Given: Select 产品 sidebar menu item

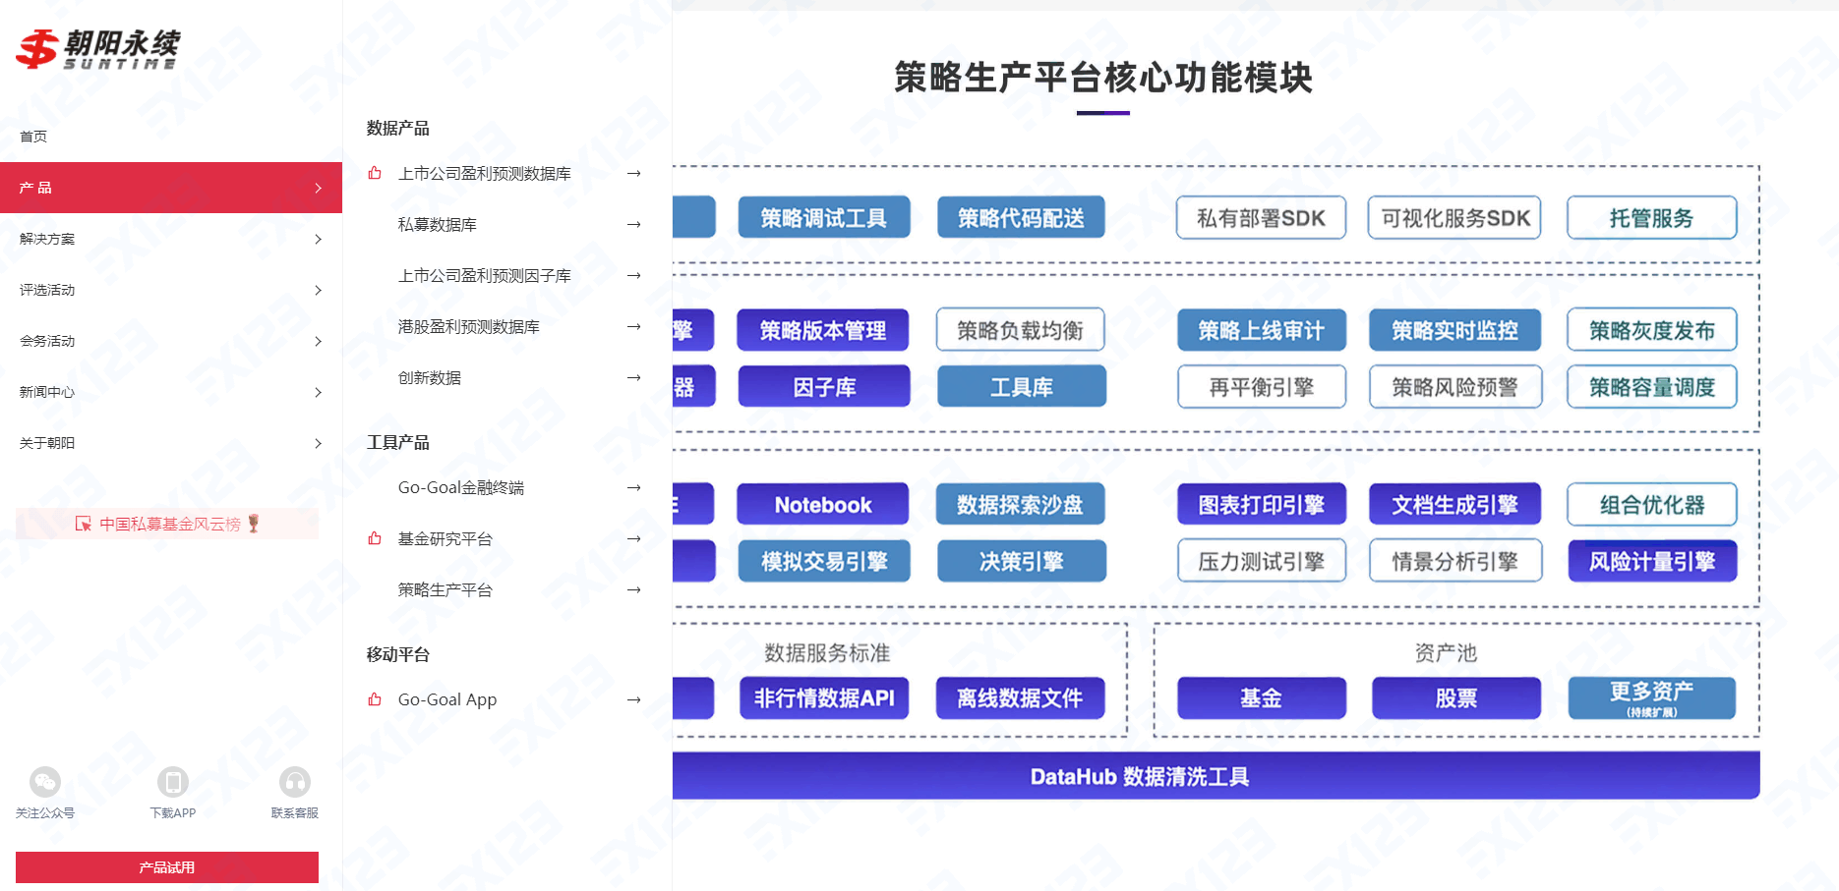Looking at the screenshot, I should click(171, 188).
